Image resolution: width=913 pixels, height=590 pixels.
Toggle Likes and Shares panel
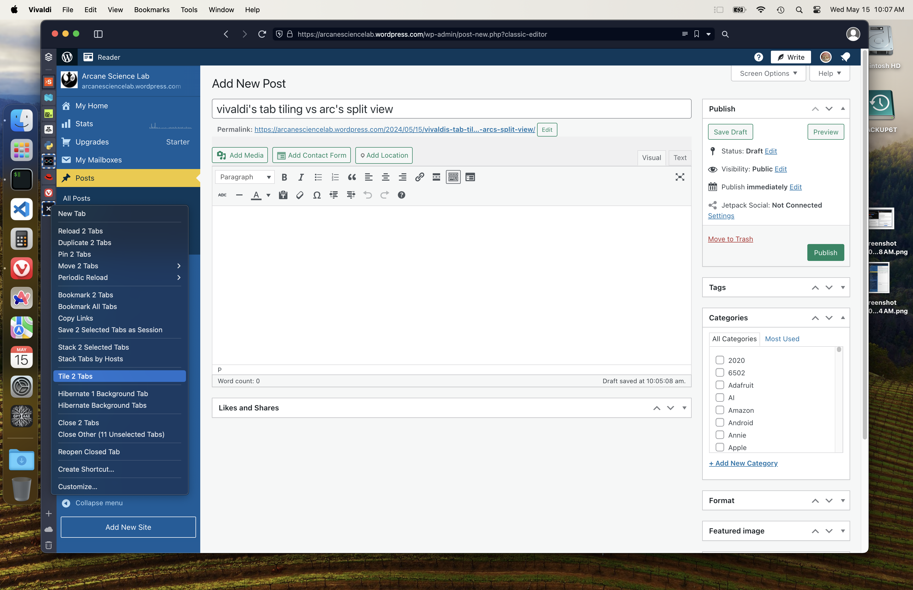pyautogui.click(x=684, y=408)
